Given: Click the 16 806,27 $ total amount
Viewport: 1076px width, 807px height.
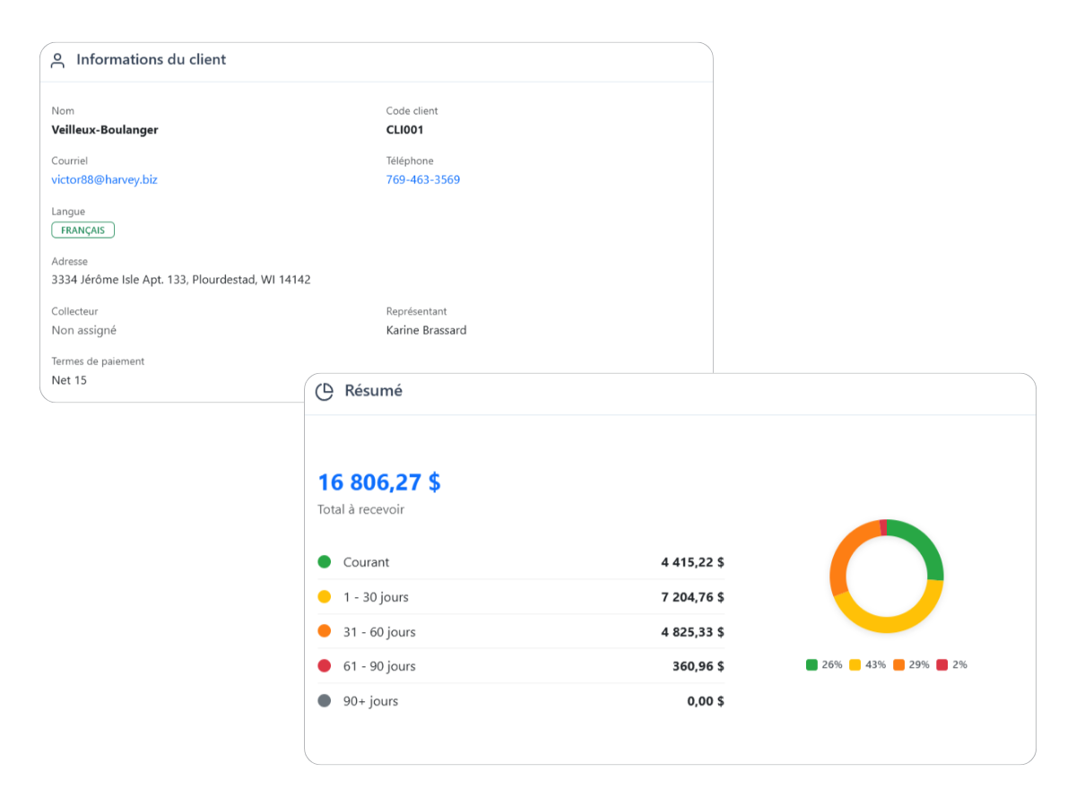Looking at the screenshot, I should (x=378, y=482).
